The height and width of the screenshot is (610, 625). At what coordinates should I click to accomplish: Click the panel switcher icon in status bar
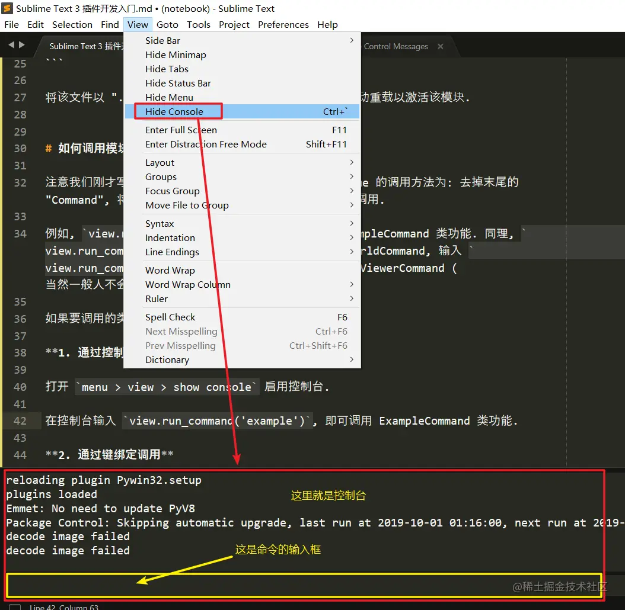click(15, 606)
